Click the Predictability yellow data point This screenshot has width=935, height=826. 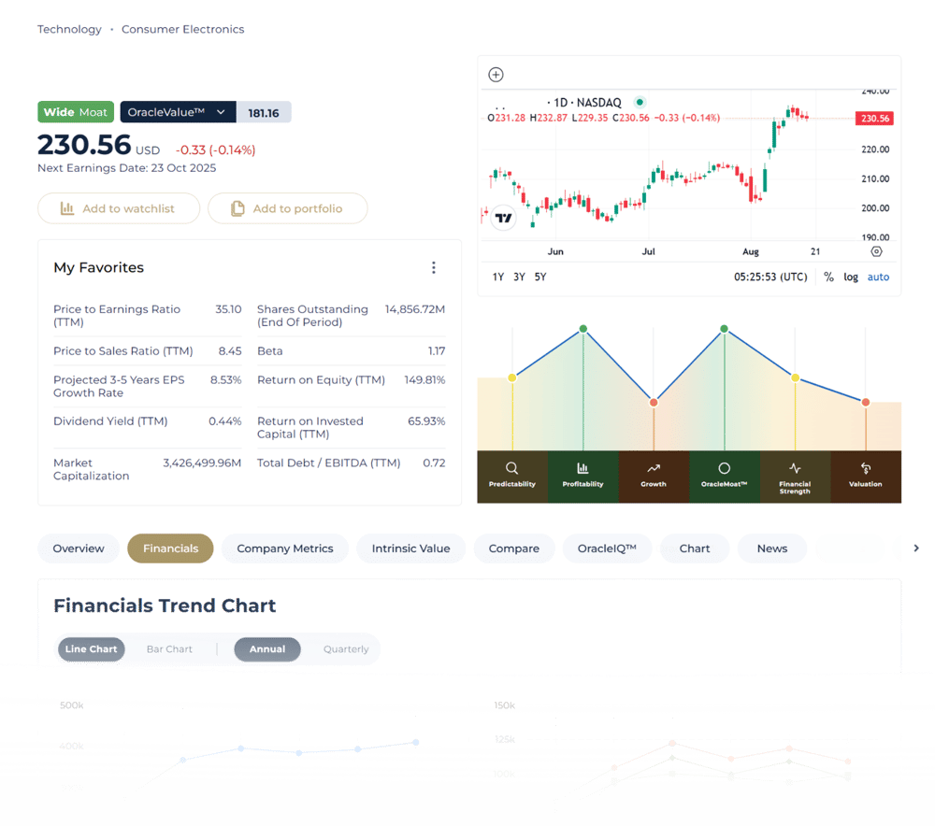pyautogui.click(x=511, y=377)
